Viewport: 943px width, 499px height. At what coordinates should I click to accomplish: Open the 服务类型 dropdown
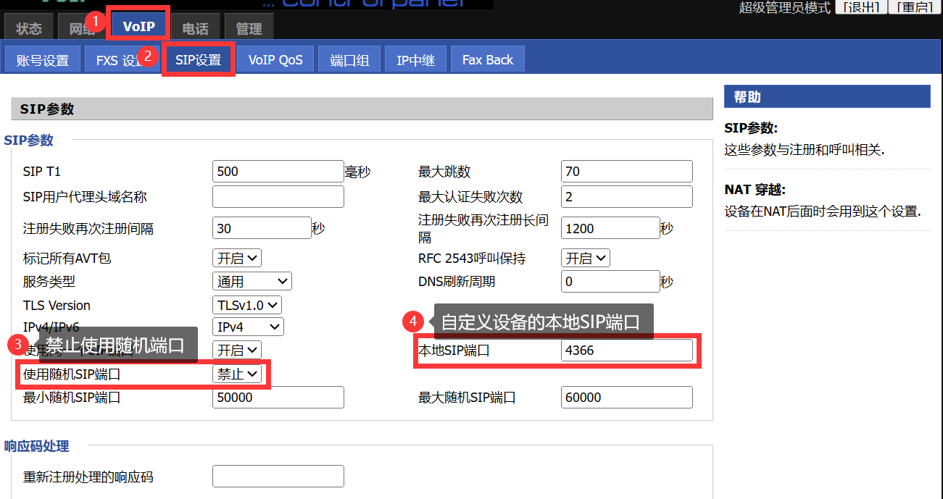tap(252, 282)
